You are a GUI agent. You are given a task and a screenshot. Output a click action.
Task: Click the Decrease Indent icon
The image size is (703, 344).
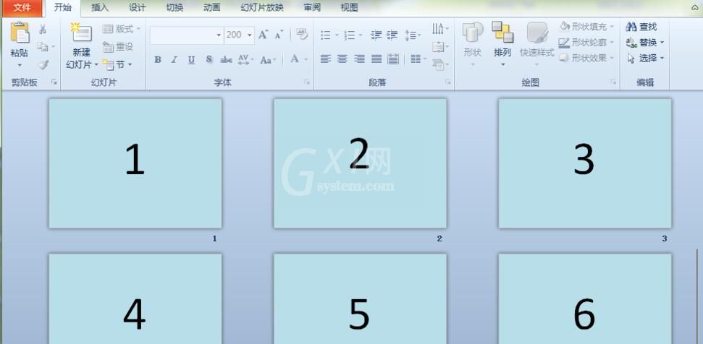(376, 35)
